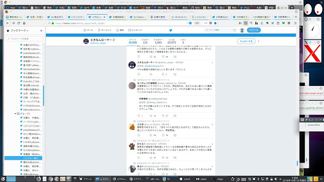Open the page actions three-dot menu

[206, 23]
